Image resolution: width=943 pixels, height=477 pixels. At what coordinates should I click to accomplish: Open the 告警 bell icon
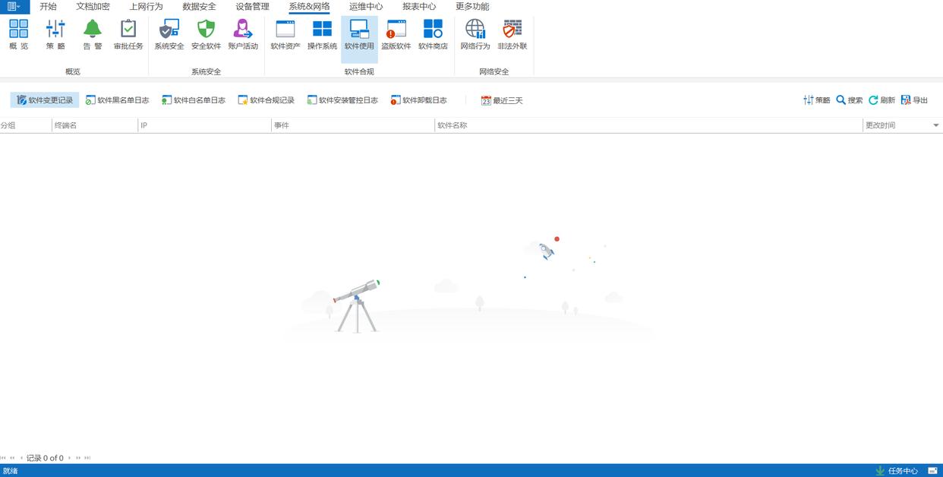tap(92, 34)
